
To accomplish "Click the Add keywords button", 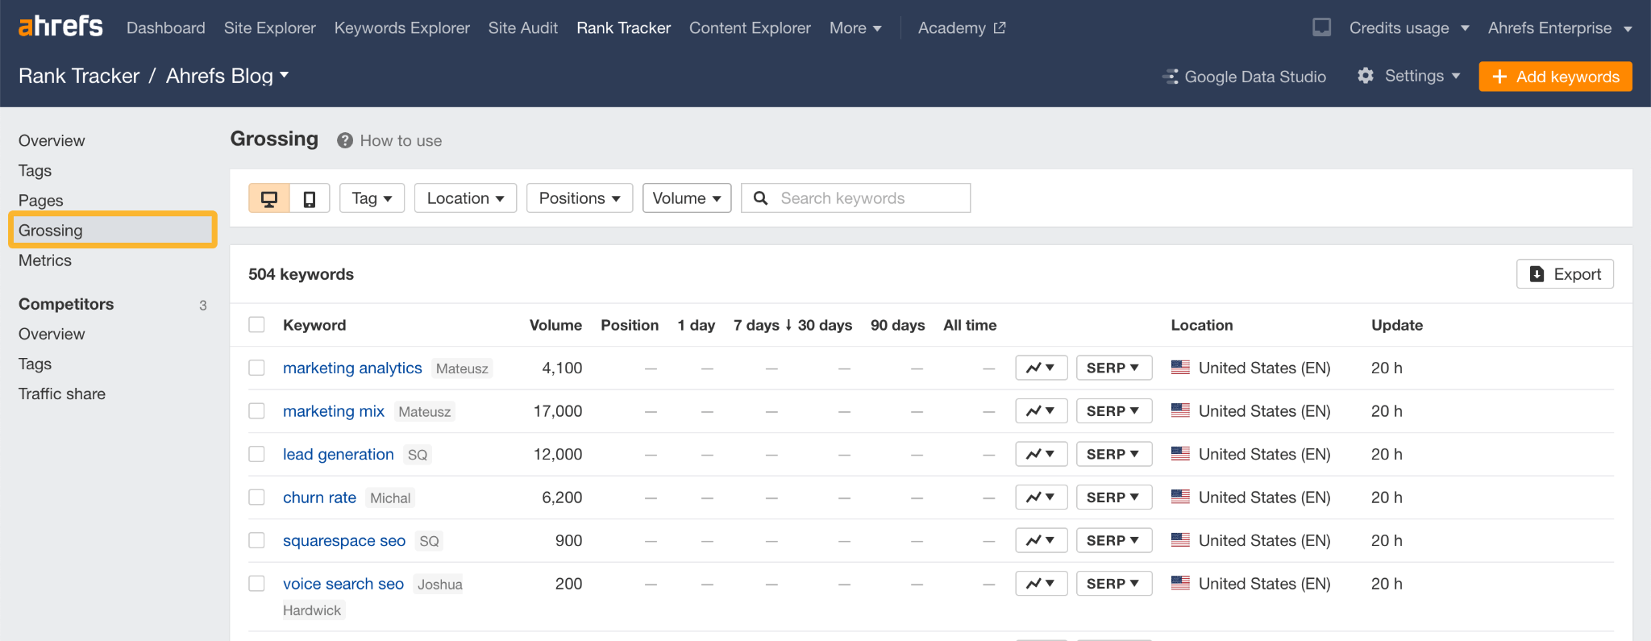I will (1555, 77).
